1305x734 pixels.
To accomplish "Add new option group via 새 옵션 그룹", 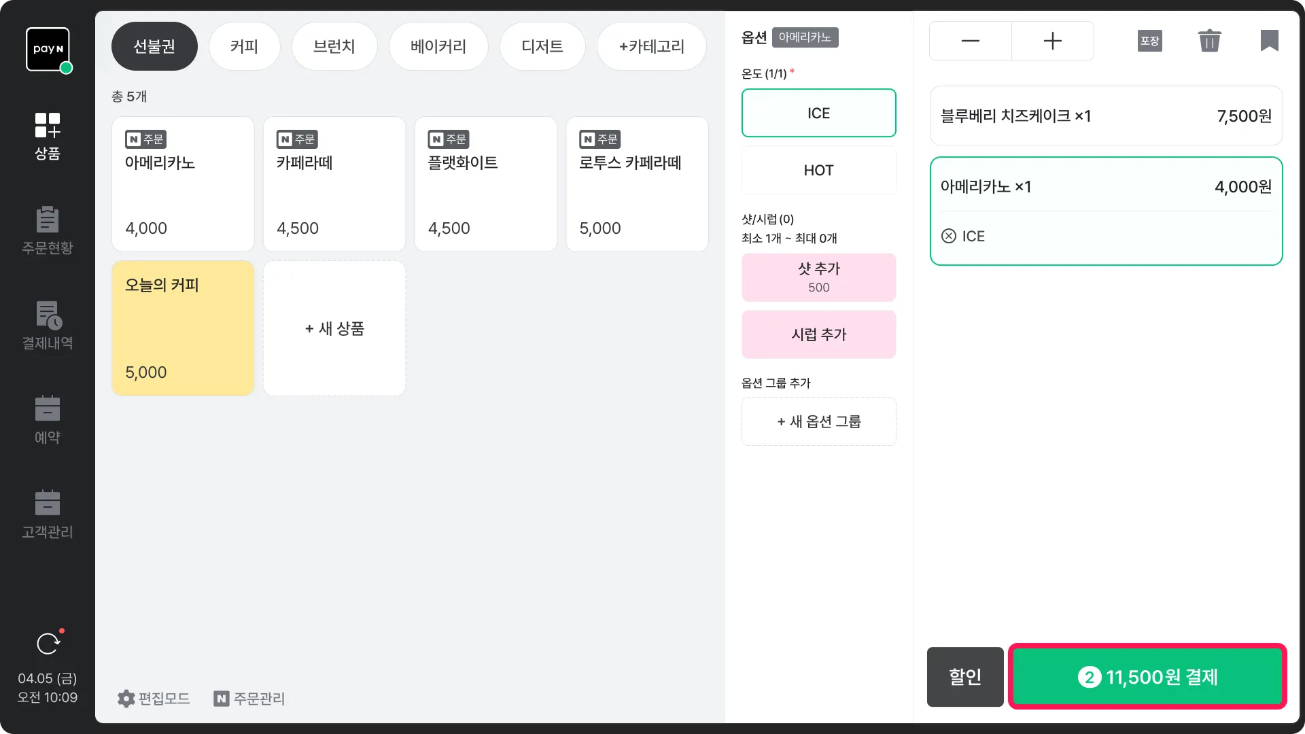I will coord(818,422).
